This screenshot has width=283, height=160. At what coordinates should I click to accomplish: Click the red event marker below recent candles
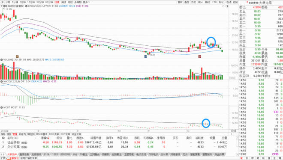[200, 56]
